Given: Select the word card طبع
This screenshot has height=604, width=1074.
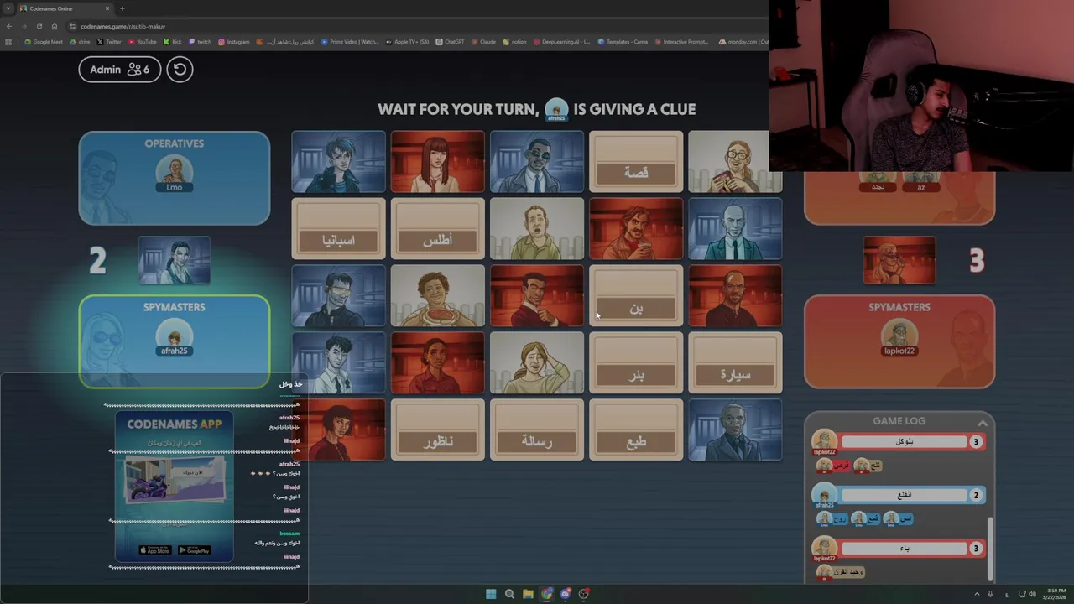Looking at the screenshot, I should point(636,430).
